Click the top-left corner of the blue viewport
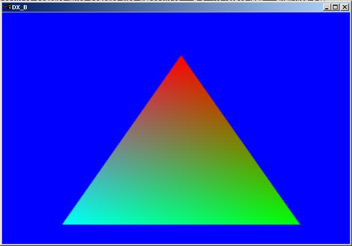 [4, 14]
